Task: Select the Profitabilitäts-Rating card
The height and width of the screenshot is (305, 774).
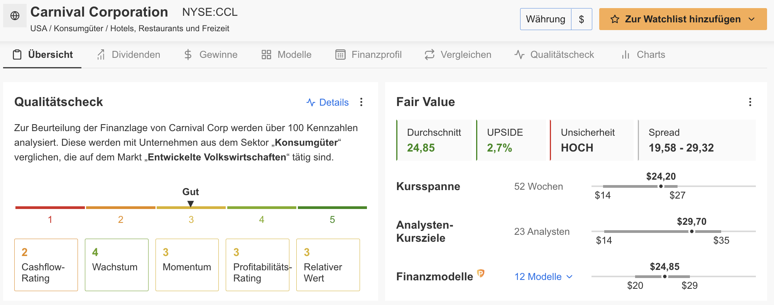Action: click(258, 265)
